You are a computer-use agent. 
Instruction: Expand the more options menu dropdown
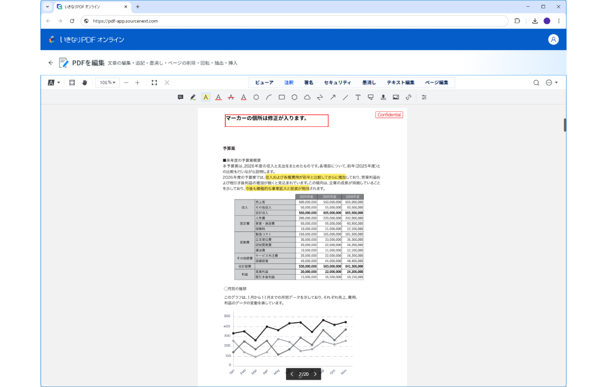pyautogui.click(x=551, y=83)
